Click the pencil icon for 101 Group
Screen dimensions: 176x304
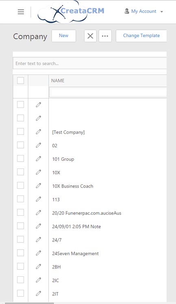click(38, 159)
